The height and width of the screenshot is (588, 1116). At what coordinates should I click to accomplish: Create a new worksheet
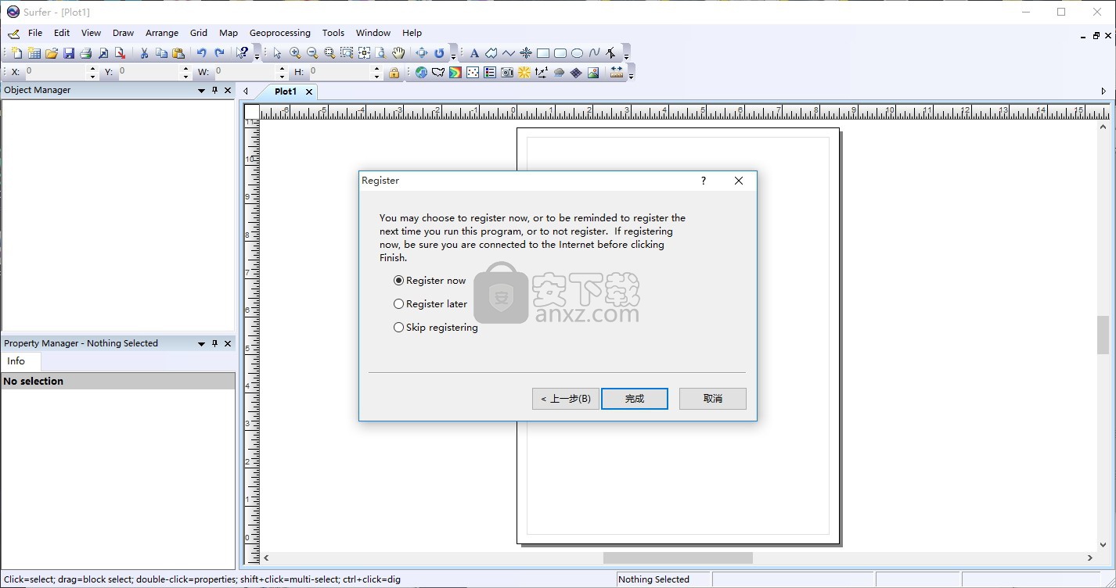[x=34, y=53]
